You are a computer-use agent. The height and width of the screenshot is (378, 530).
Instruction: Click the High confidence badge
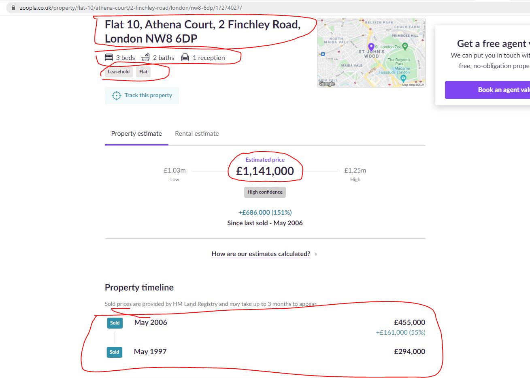(x=265, y=192)
